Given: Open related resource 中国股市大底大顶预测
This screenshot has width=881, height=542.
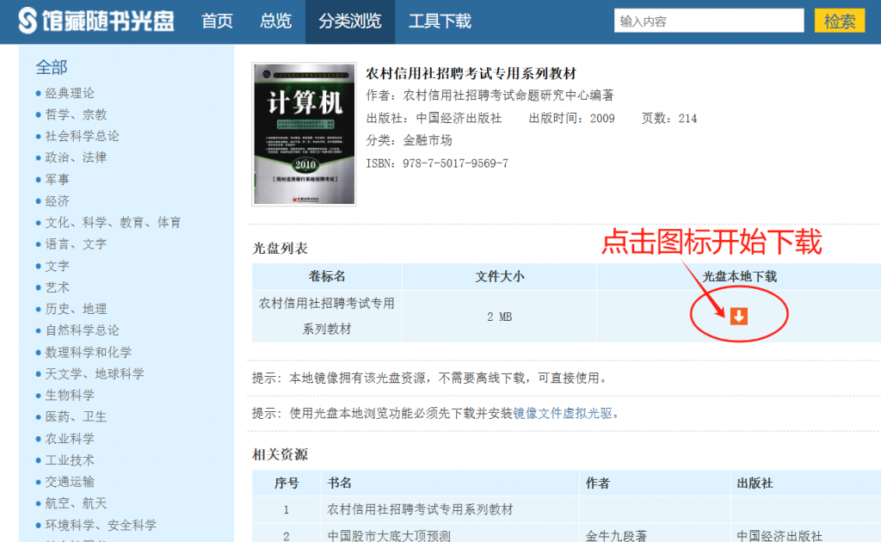Looking at the screenshot, I should [x=389, y=536].
